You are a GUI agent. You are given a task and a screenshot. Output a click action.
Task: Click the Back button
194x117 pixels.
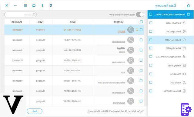(35, 111)
